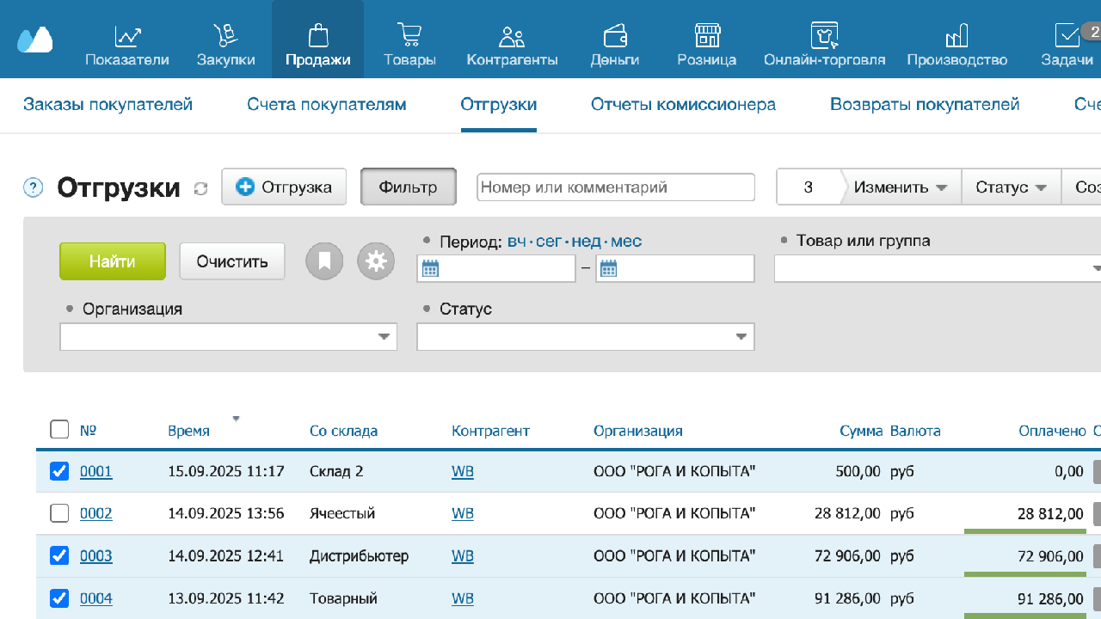Open the Онлайн-торговля icon

[824, 35]
